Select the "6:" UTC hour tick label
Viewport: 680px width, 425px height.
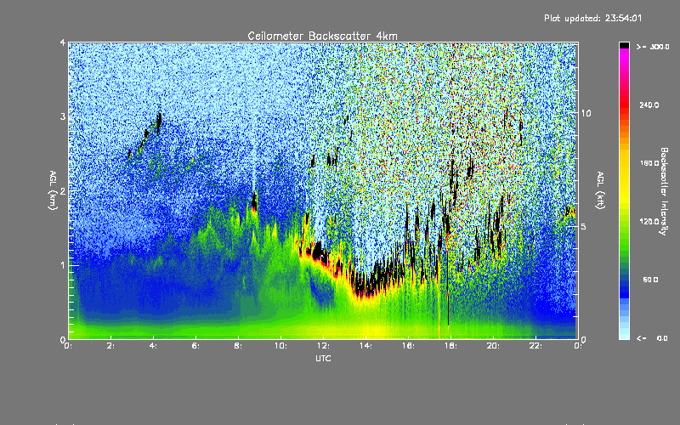tap(196, 346)
